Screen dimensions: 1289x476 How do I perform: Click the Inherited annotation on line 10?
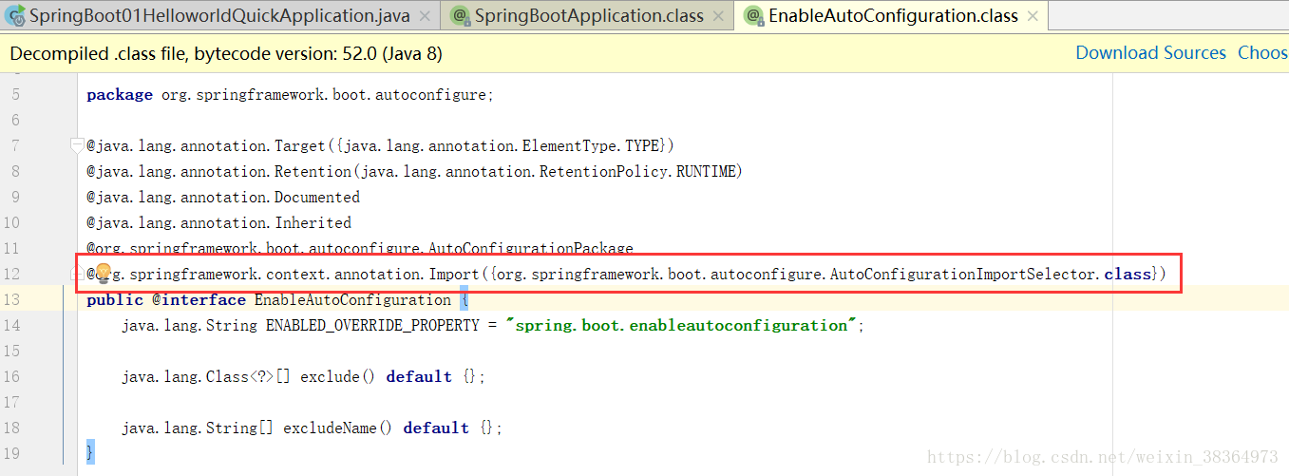[x=313, y=223]
